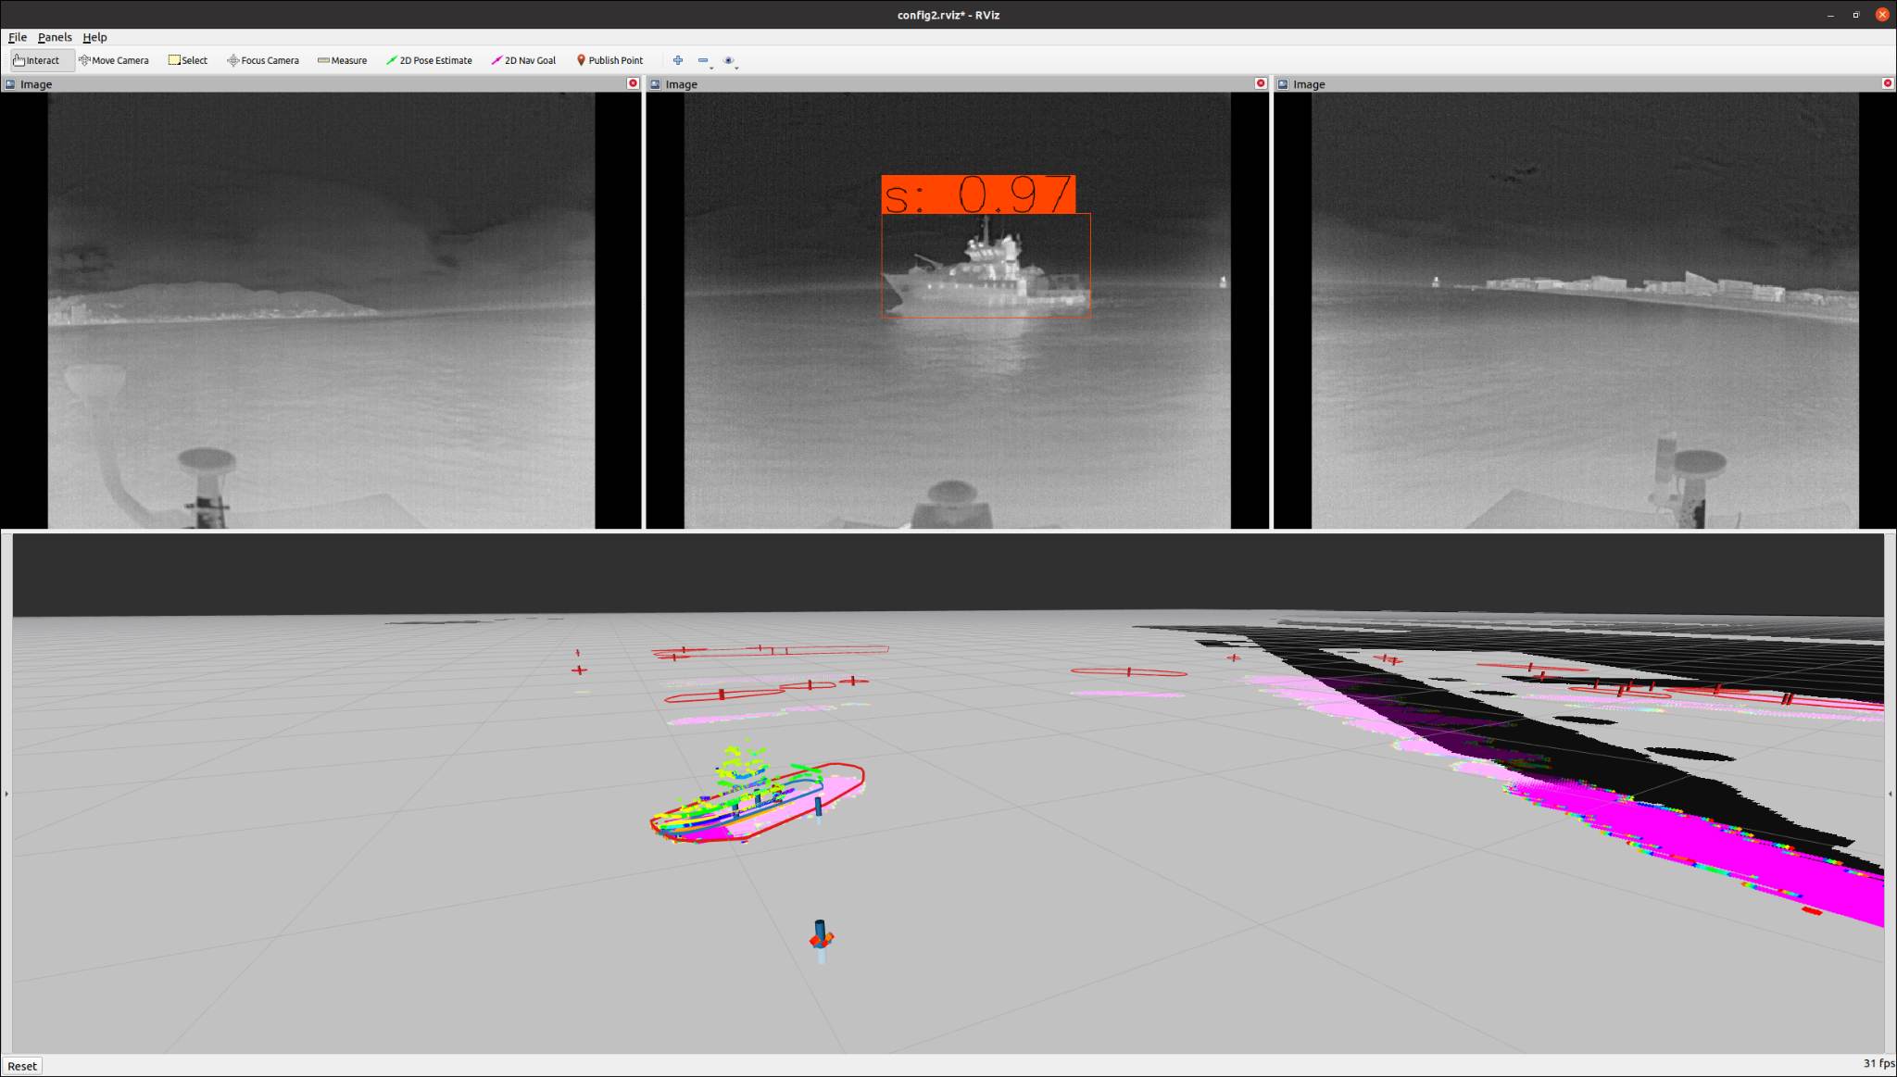Select the Move Camera tool
Screen dimensions: 1897x1077
[113, 60]
